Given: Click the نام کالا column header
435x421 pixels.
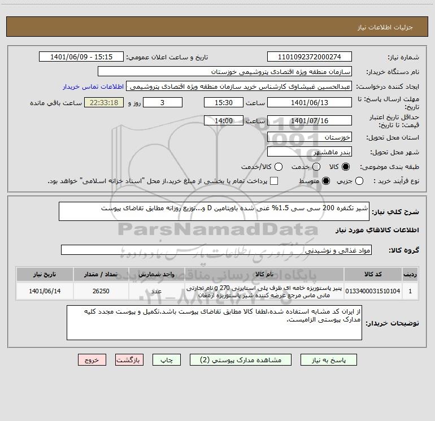Looking at the screenshot, I should click(x=264, y=274).
